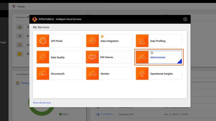
Task: Click the Most Recent heading in background
Action: 22,74
